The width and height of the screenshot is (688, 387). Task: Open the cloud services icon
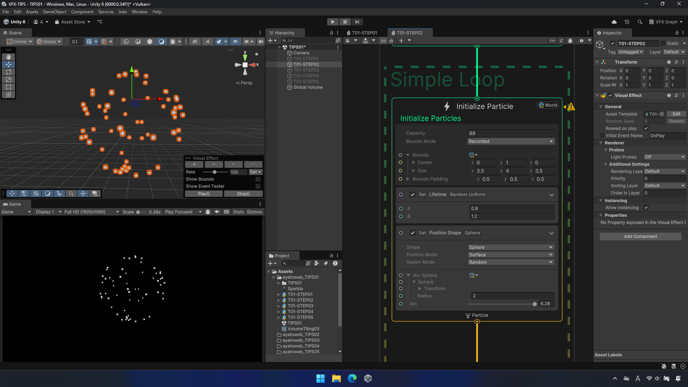coord(614,22)
